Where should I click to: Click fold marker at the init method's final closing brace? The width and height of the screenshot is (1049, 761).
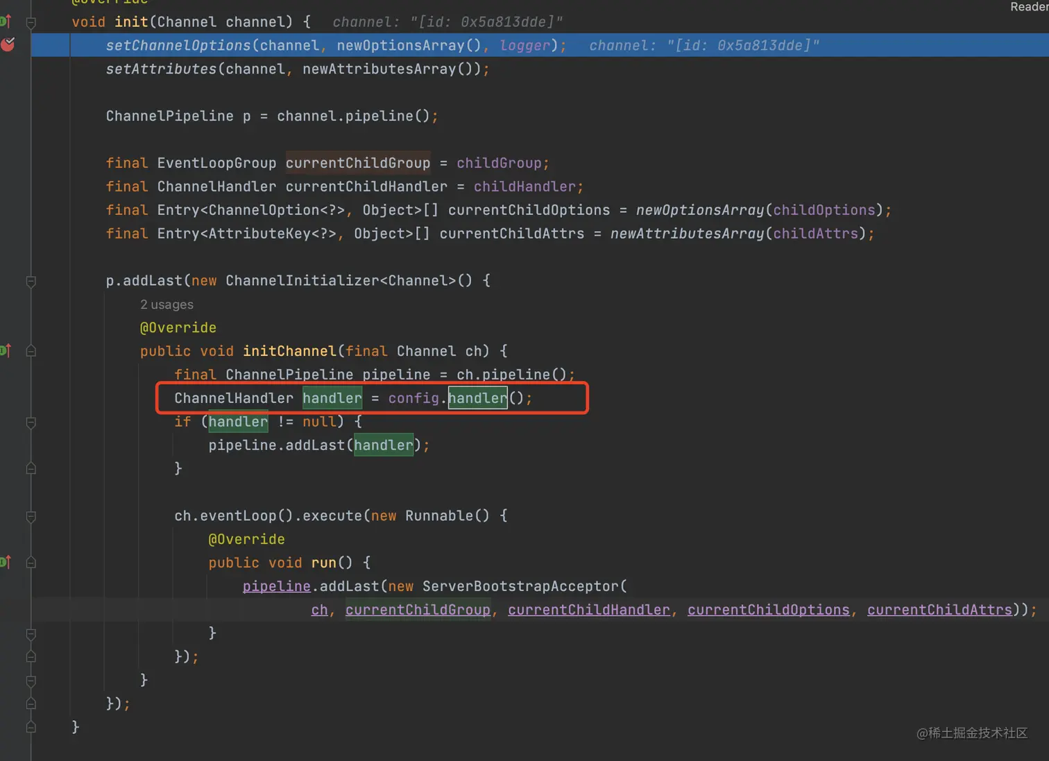click(31, 727)
